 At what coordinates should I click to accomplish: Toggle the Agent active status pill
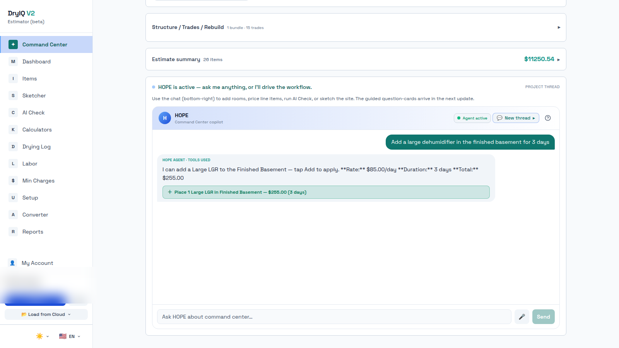click(x=472, y=118)
